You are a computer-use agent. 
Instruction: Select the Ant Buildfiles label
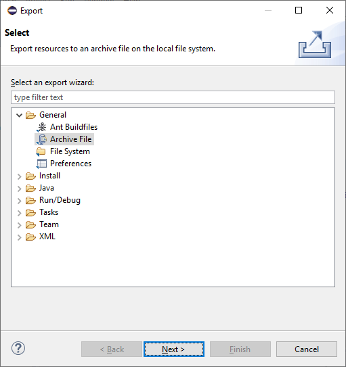pos(74,127)
